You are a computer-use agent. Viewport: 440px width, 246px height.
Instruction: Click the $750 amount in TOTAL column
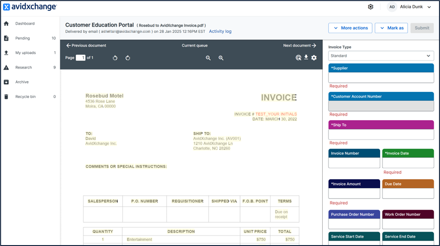[x=290, y=239]
